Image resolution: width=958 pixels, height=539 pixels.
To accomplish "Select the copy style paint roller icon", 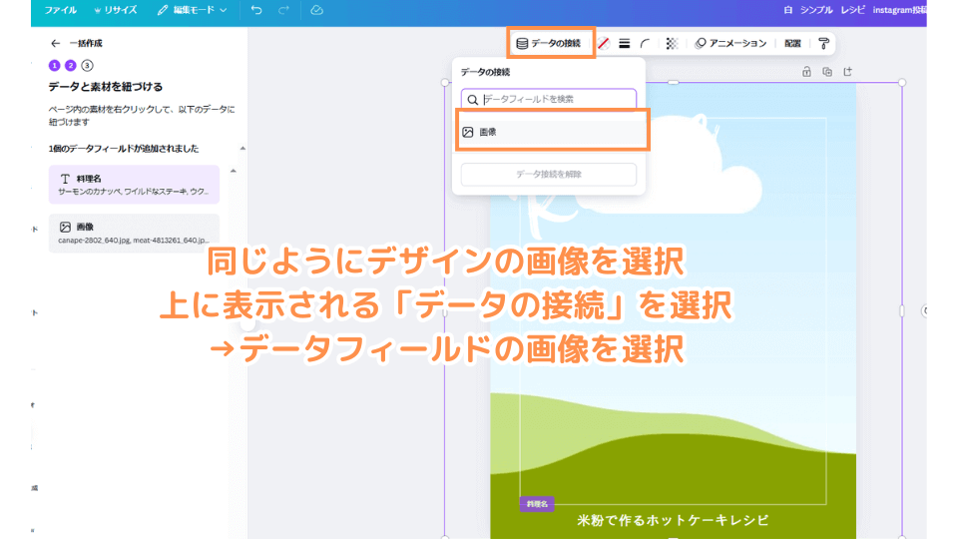I will pos(823,43).
